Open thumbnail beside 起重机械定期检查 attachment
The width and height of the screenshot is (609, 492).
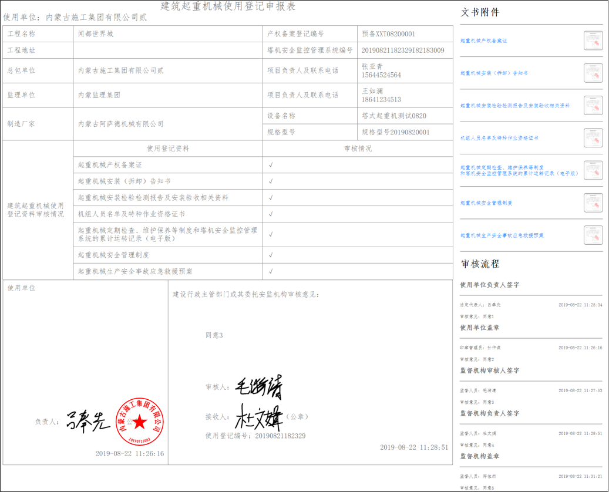tap(593, 170)
